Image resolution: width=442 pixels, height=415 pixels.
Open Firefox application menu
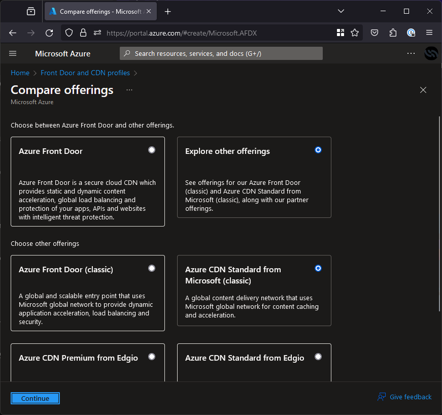(429, 33)
